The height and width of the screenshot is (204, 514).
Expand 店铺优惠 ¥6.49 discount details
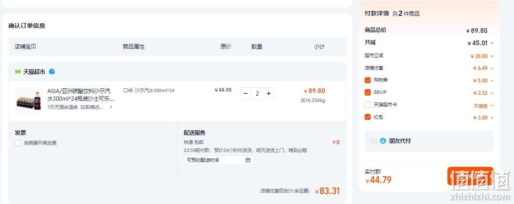pos(492,68)
